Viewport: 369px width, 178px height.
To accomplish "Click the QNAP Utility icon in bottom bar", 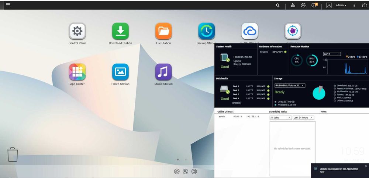I will [x=186, y=171].
